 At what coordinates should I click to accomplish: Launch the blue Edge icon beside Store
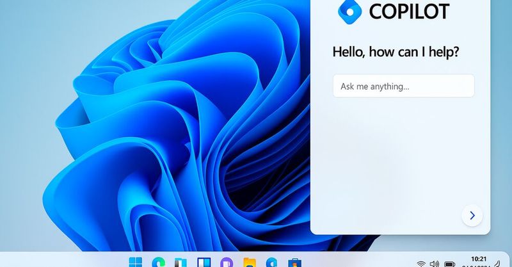(271, 263)
